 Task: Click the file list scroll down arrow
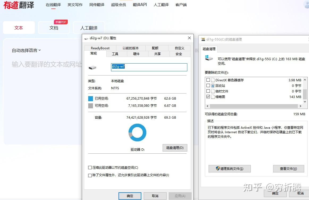[x=305, y=101]
